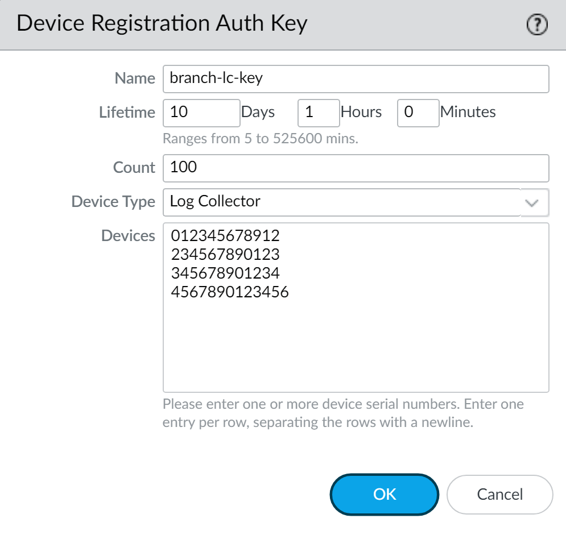Select the Minutes input field
This screenshot has height=535, width=566.
pyautogui.click(x=418, y=113)
